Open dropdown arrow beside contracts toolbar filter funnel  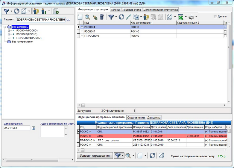116,17
